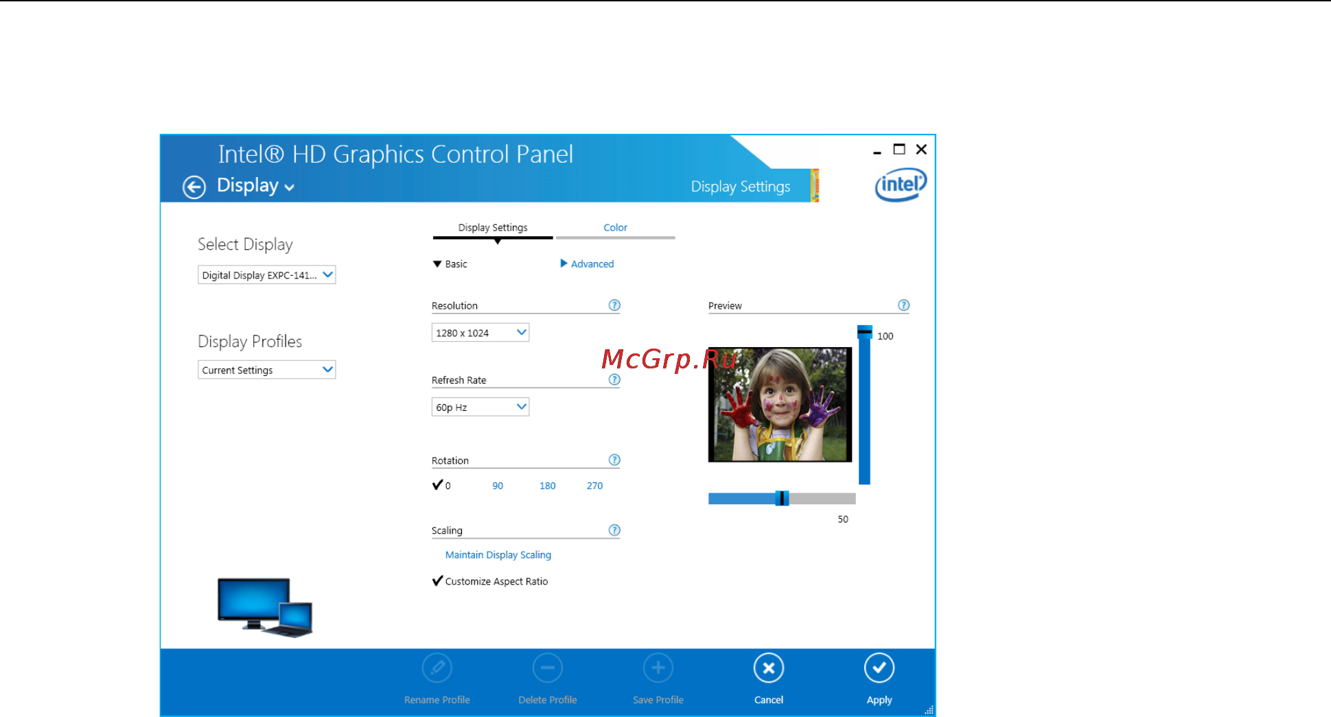1331x717 pixels.
Task: Open the Display Profiles dropdown
Action: tap(266, 370)
